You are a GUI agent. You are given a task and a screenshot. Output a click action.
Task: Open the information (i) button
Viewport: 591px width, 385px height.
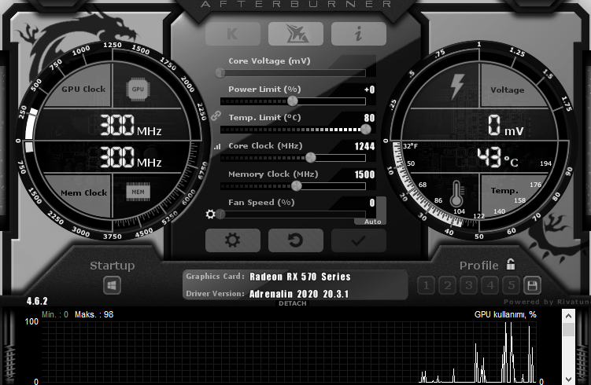[358, 34]
